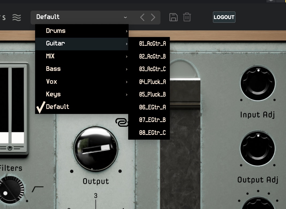Click the high-pass filter shape icon
This screenshot has width=286, height=209.
click(x=37, y=189)
